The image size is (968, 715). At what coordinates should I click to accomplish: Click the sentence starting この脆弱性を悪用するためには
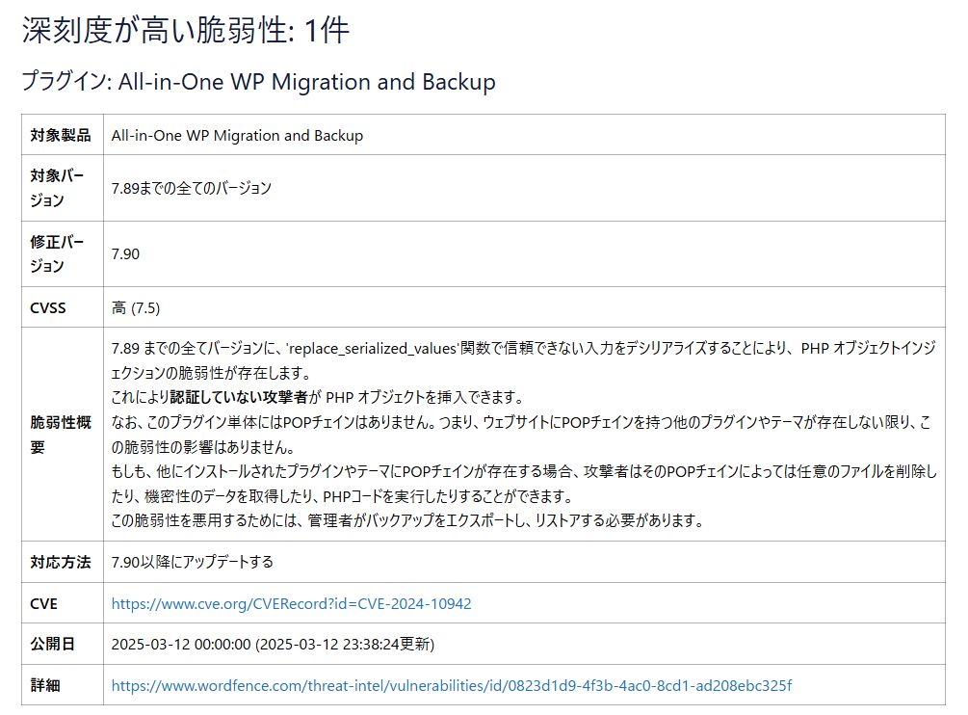[x=408, y=520]
